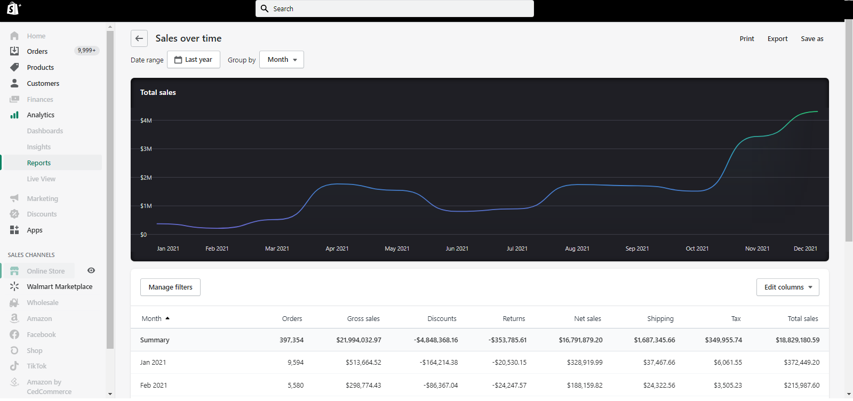Click the sidebar scrollbar down arrow
The image size is (853, 401).
[110, 394]
